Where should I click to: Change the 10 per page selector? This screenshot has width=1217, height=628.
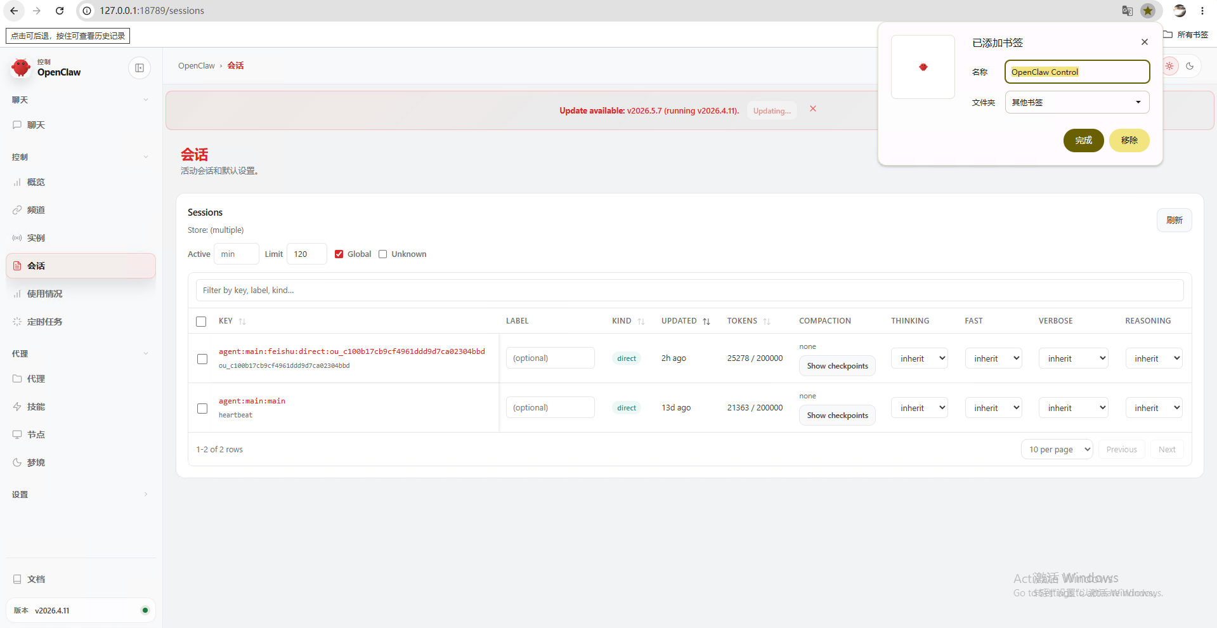tap(1057, 450)
